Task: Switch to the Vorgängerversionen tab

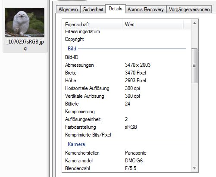Action: click(189, 9)
